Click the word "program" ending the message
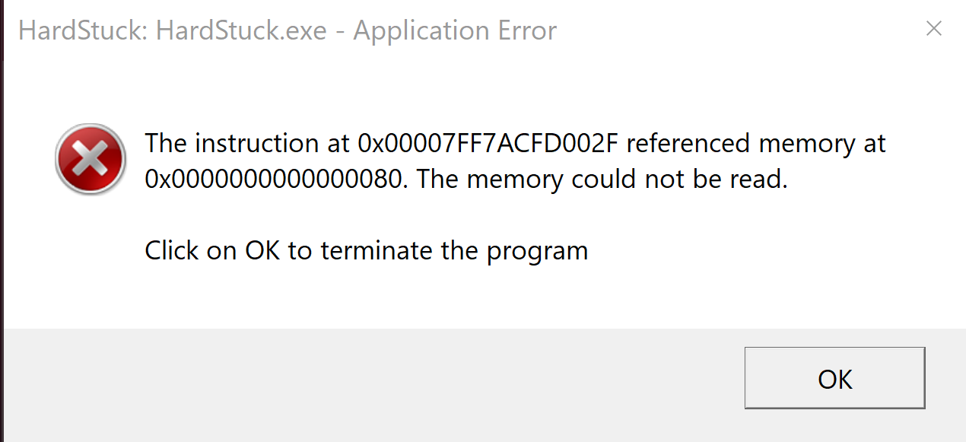The image size is (966, 442). pyautogui.click(x=544, y=252)
